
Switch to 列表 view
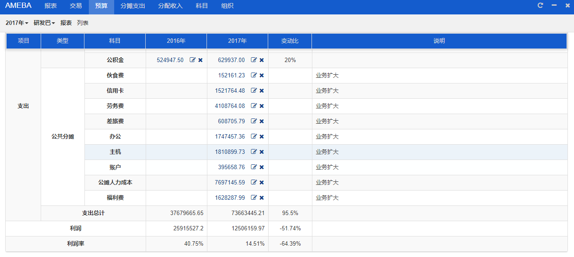[x=83, y=23]
